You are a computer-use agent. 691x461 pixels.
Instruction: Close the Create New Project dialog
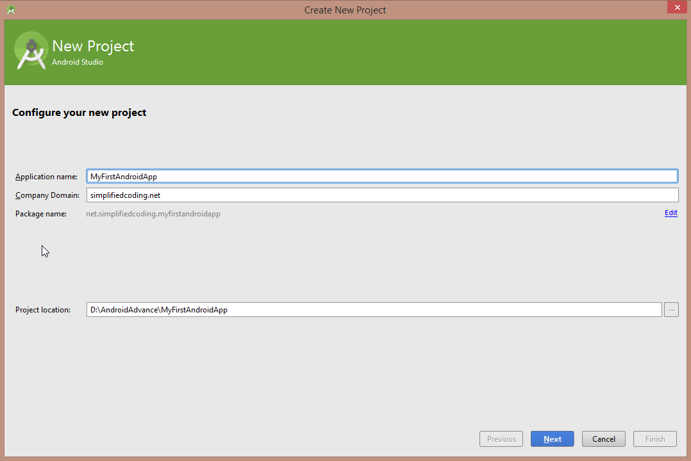677,7
